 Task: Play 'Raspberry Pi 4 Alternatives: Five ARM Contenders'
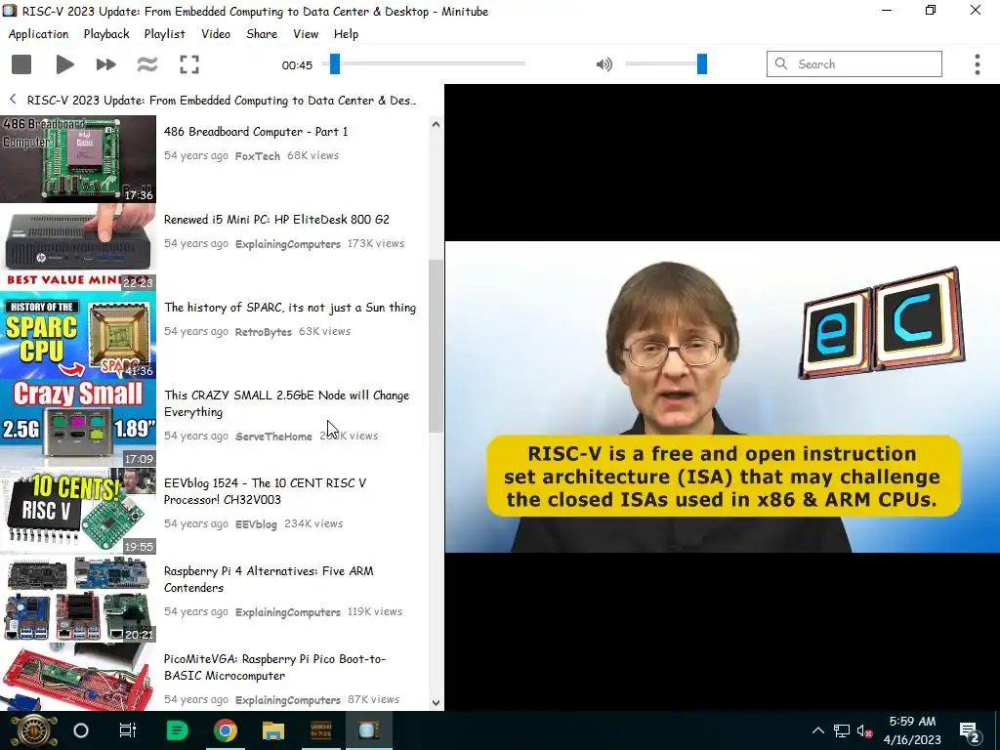(x=269, y=579)
